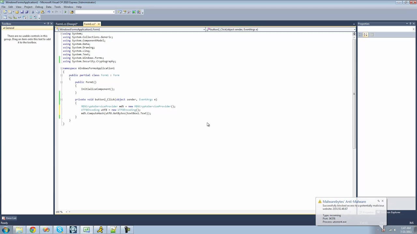417x234 pixels.
Task: Pin the Toolbox panel with auto-hide pushpin
Action: [x=48, y=24]
